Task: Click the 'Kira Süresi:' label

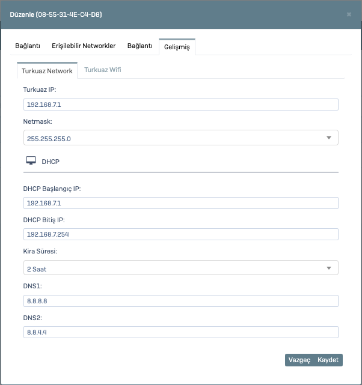Action: 40,251
